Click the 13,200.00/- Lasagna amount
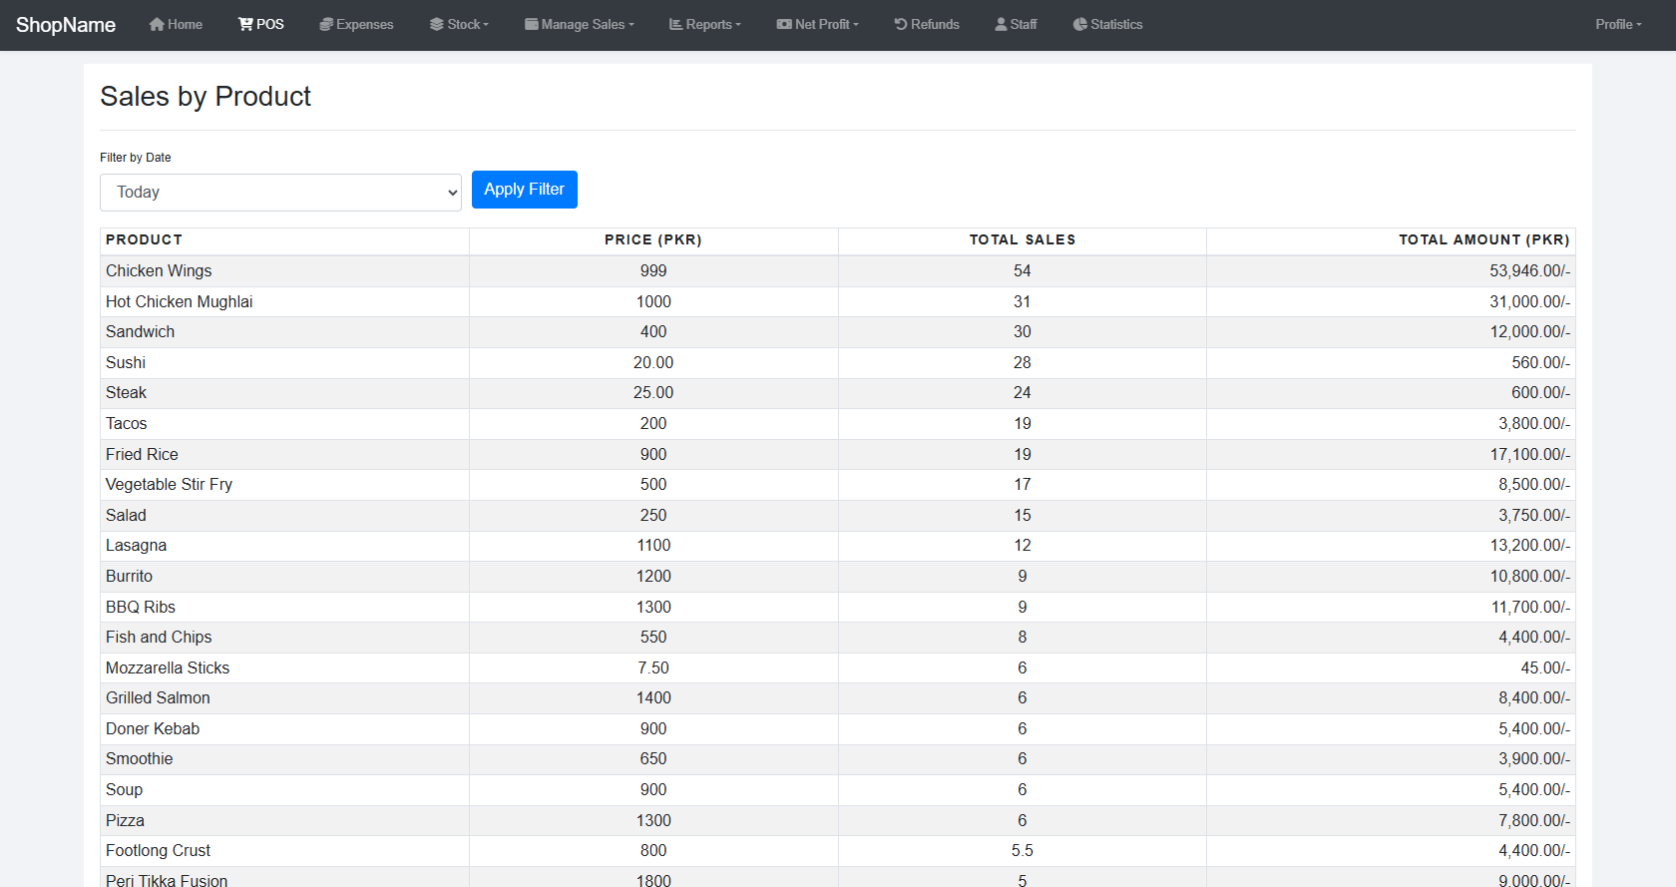This screenshot has height=887, width=1676. (x=1529, y=546)
